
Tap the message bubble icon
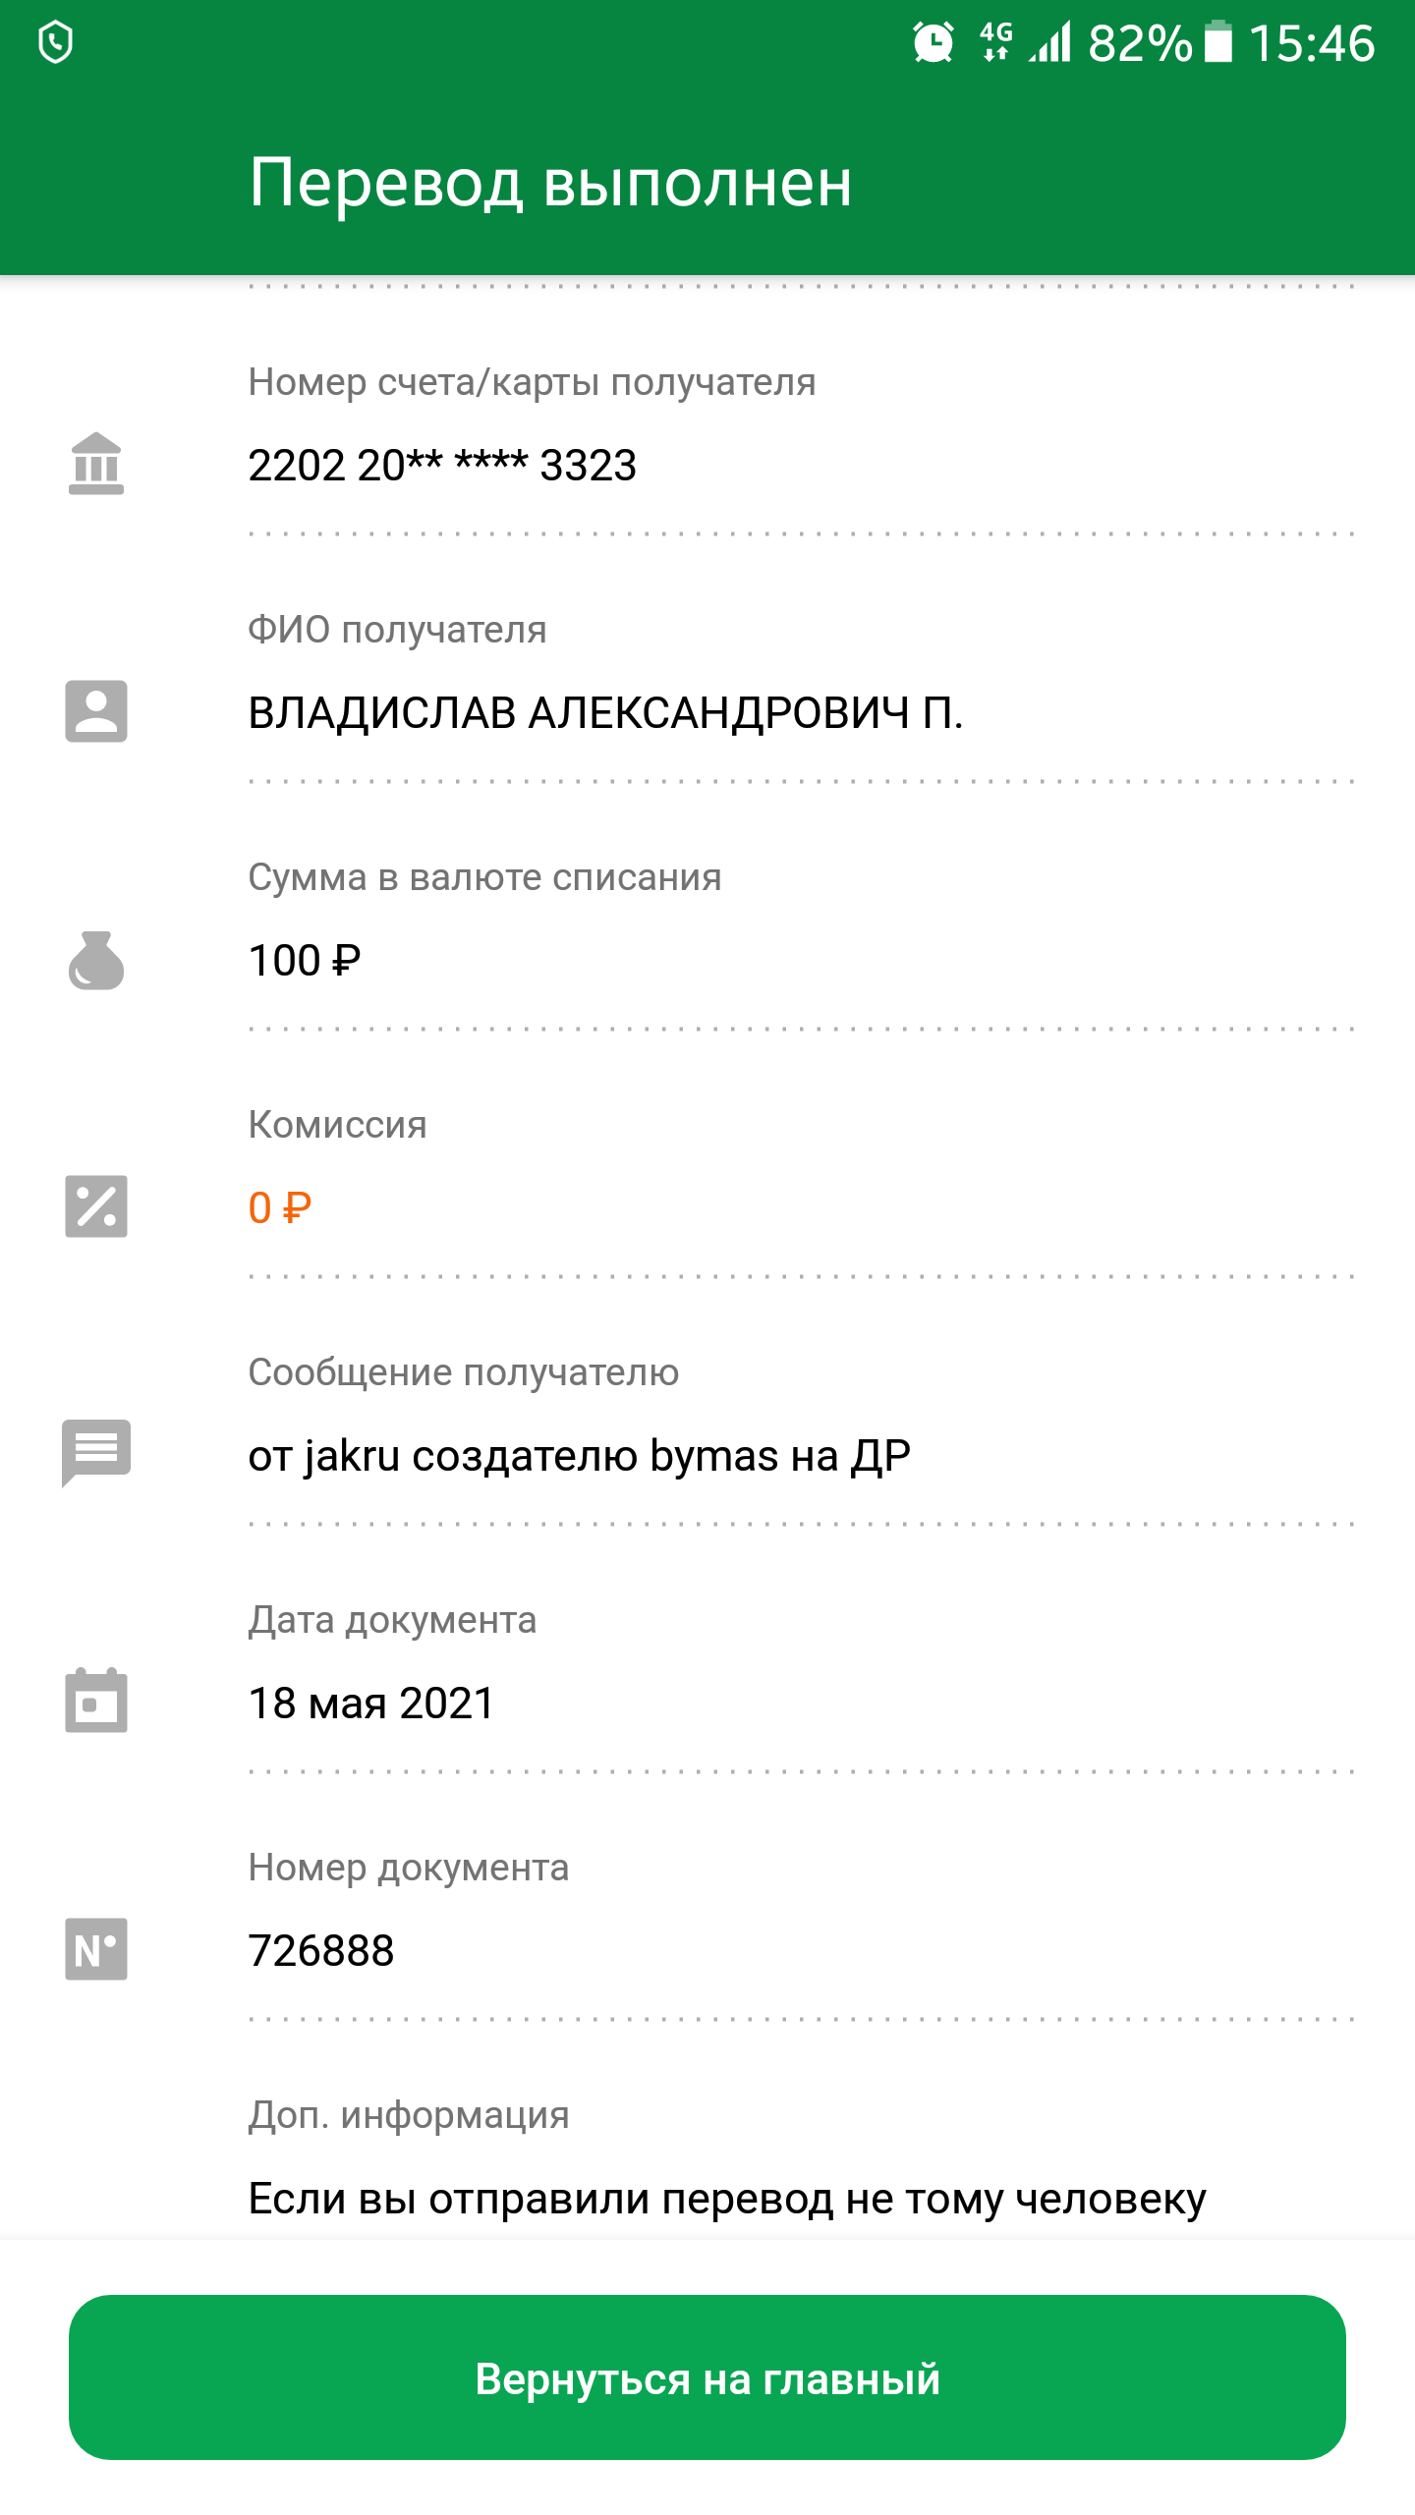click(96, 1453)
